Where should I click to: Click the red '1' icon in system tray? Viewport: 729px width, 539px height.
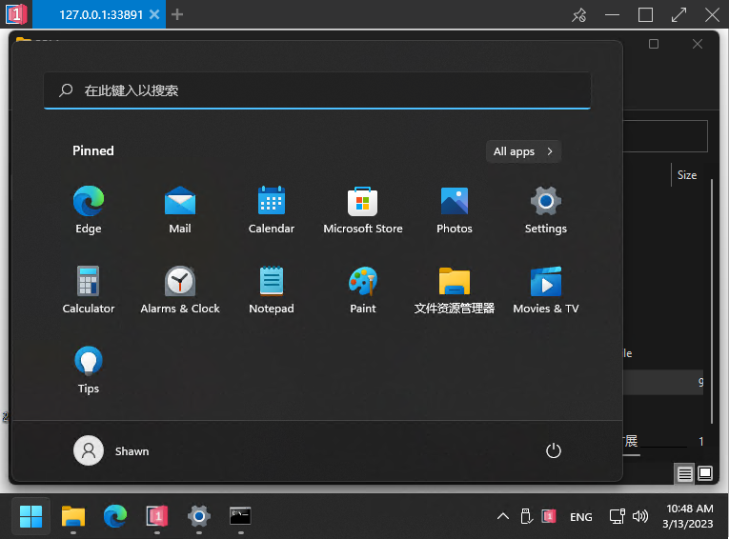coord(549,516)
